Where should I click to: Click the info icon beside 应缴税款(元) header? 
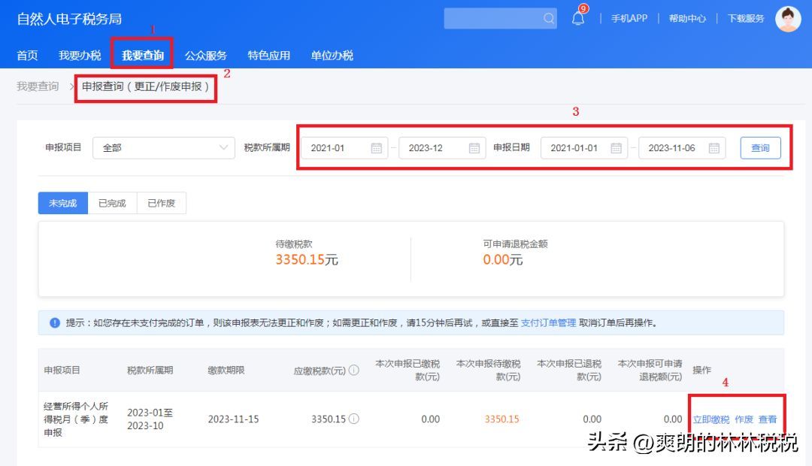(354, 369)
